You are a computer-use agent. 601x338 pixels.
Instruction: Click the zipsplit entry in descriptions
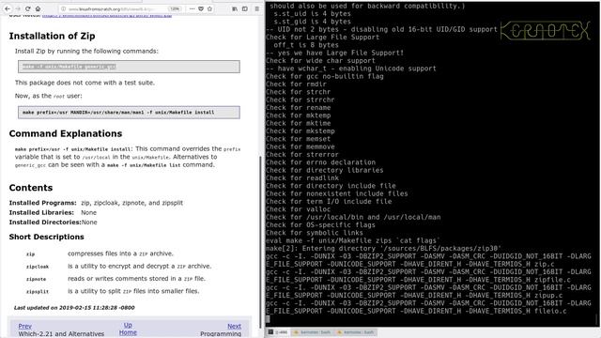pos(38,292)
